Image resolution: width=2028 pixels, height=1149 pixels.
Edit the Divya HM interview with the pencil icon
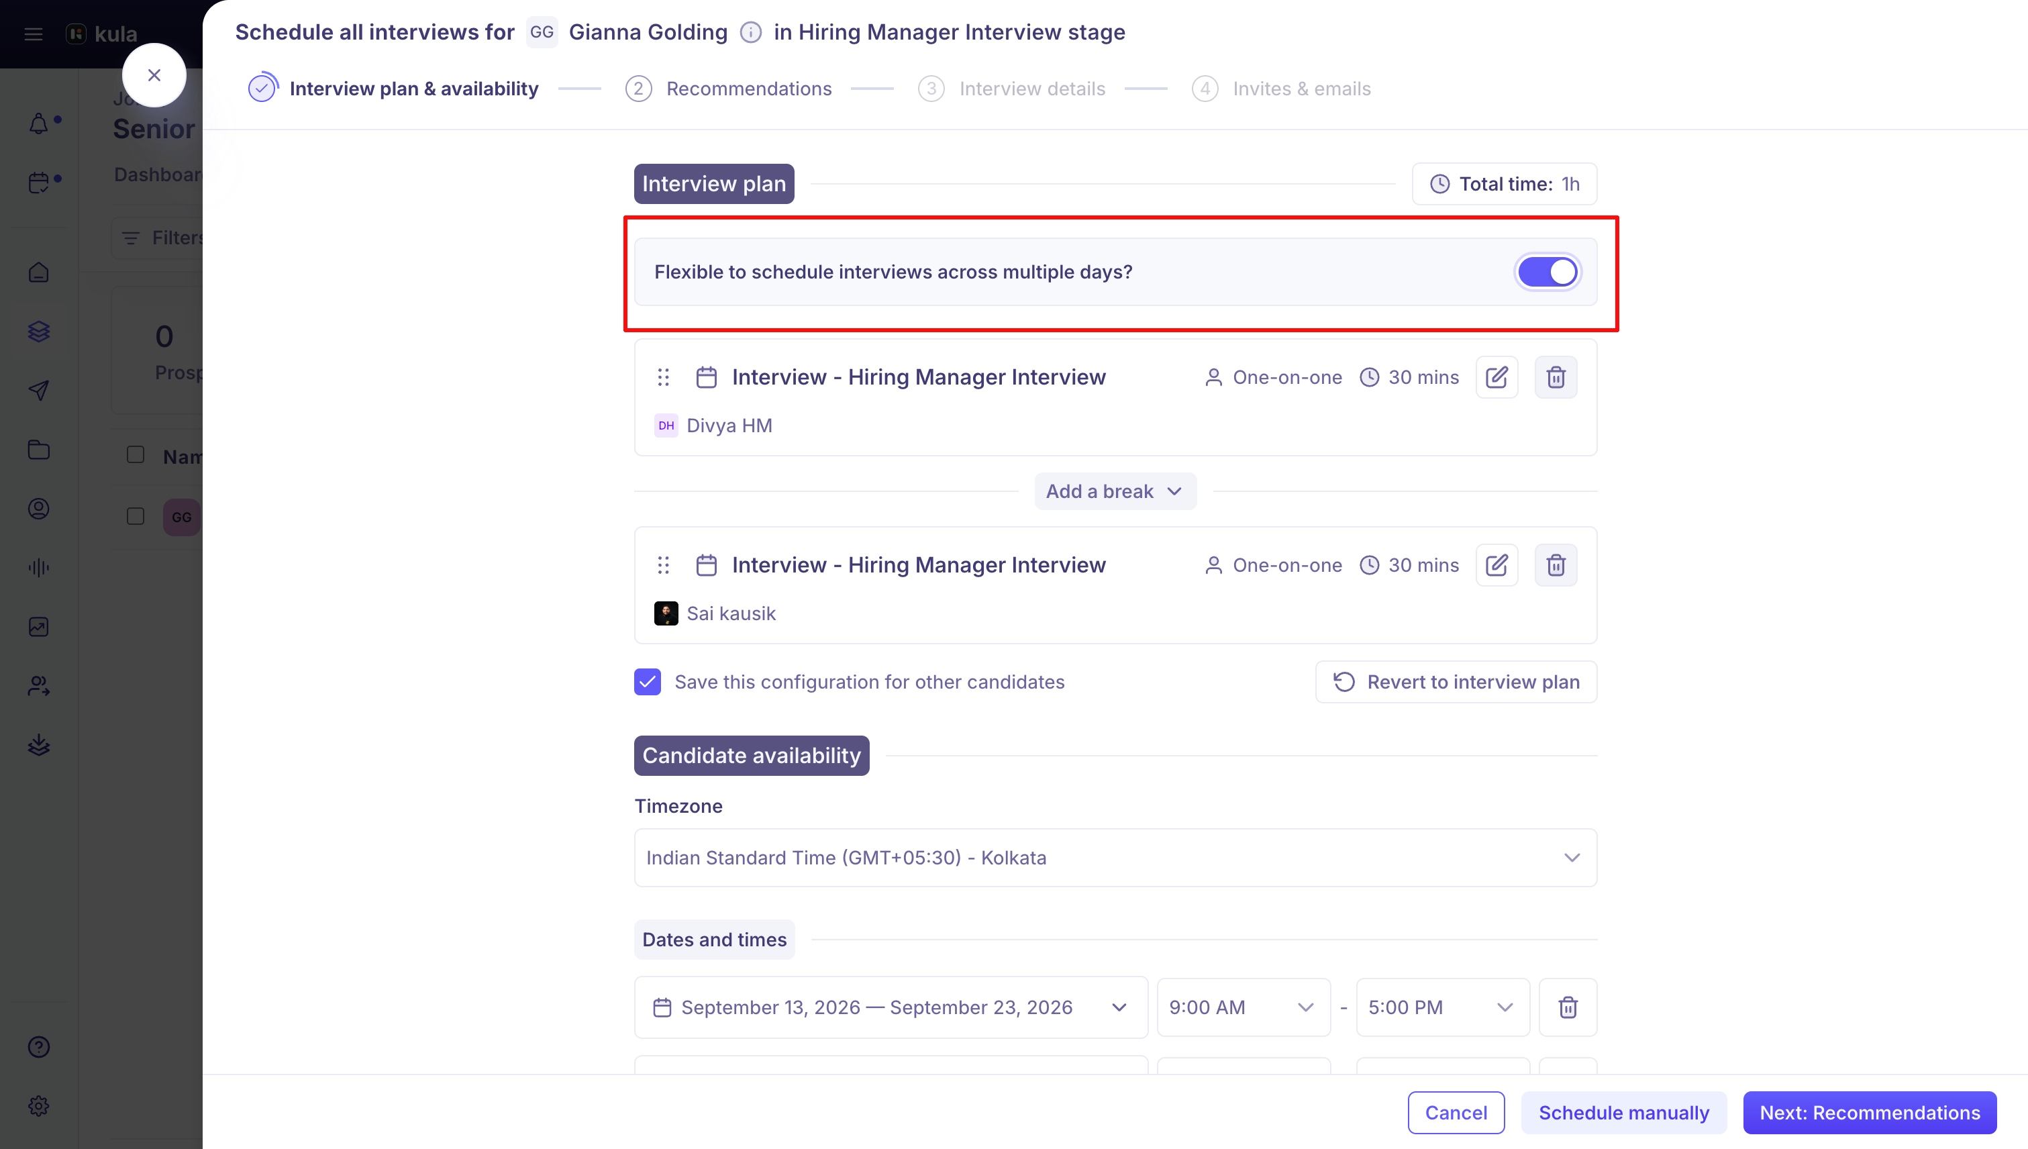[x=1497, y=377]
